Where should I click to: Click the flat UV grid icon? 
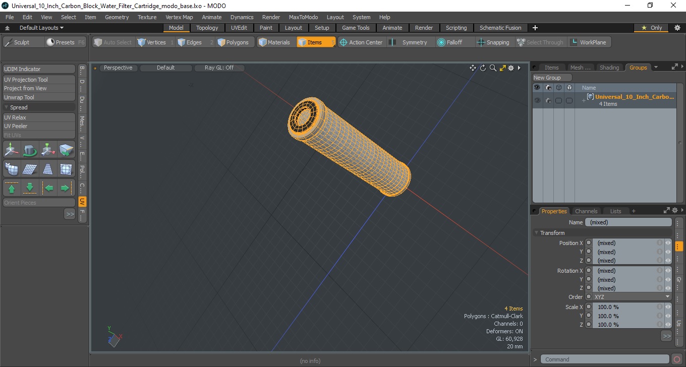pyautogui.click(x=30, y=169)
